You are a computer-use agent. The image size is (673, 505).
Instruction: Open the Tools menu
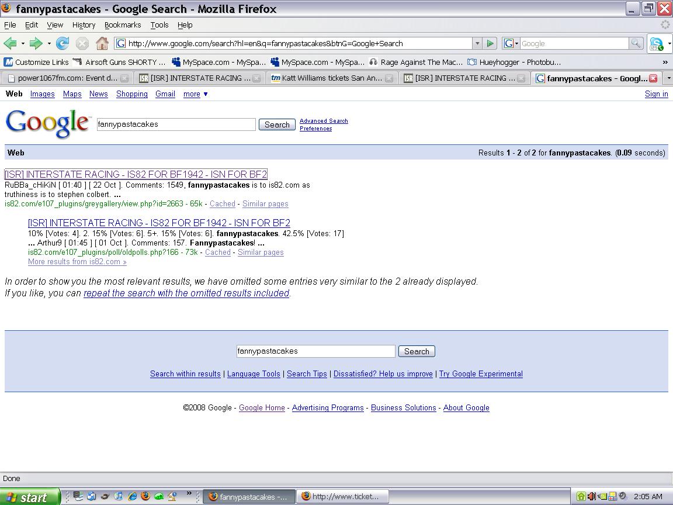coord(159,25)
